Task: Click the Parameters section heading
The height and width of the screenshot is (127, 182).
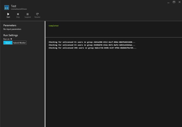Action: coord(10,26)
